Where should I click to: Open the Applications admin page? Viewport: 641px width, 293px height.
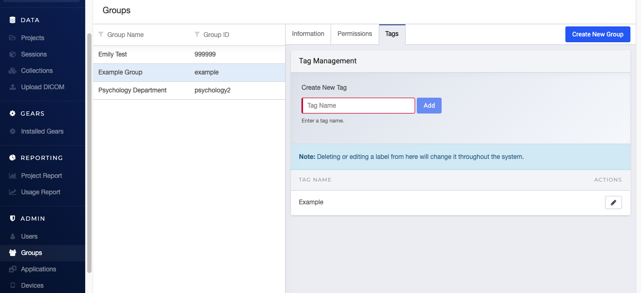coord(38,269)
